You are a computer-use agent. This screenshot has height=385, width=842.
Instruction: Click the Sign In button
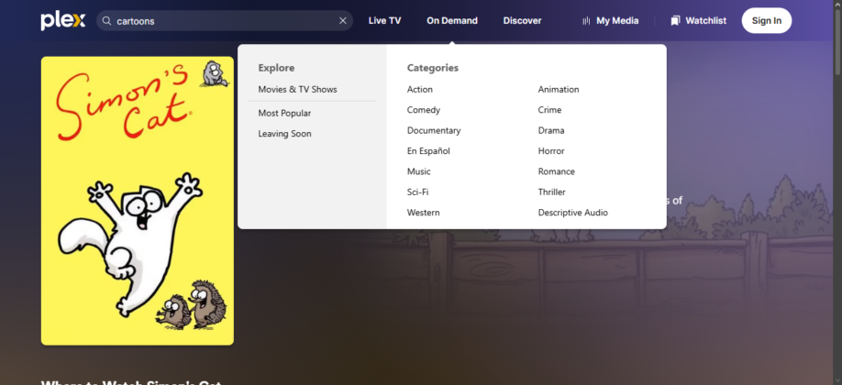(x=766, y=21)
